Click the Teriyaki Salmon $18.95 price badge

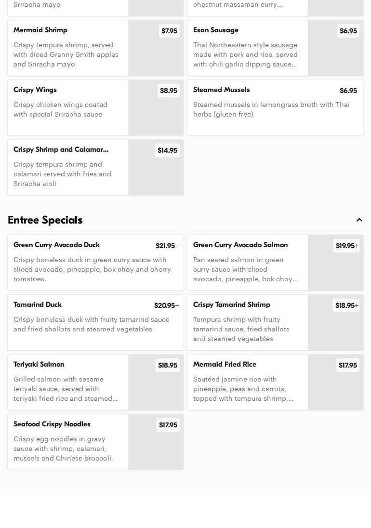[168, 365]
